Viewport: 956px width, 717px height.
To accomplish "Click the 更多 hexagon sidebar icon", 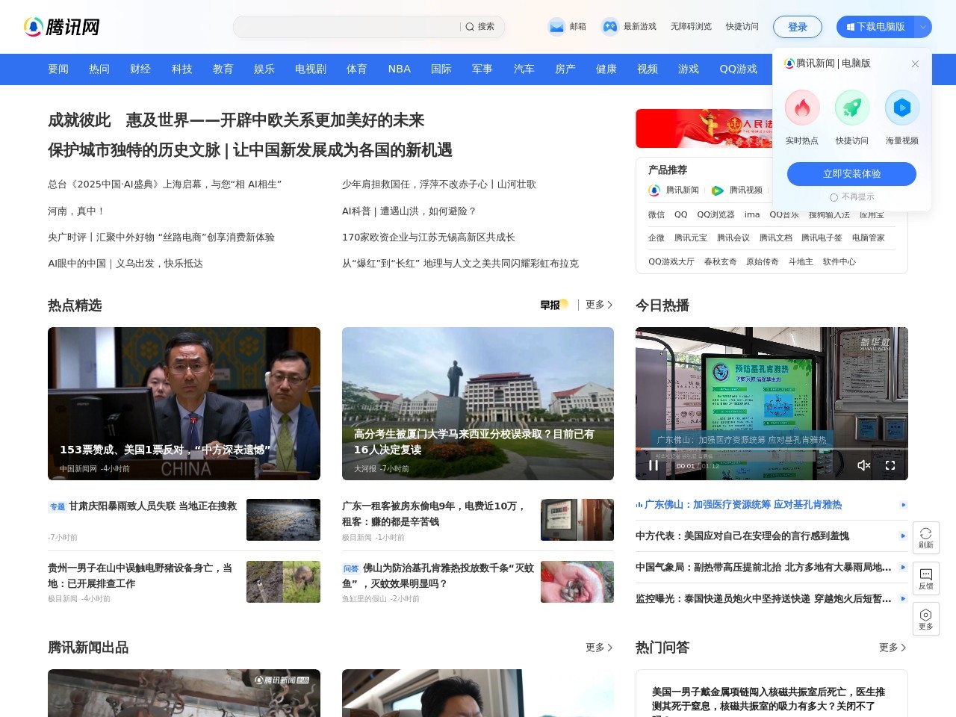I will [926, 619].
